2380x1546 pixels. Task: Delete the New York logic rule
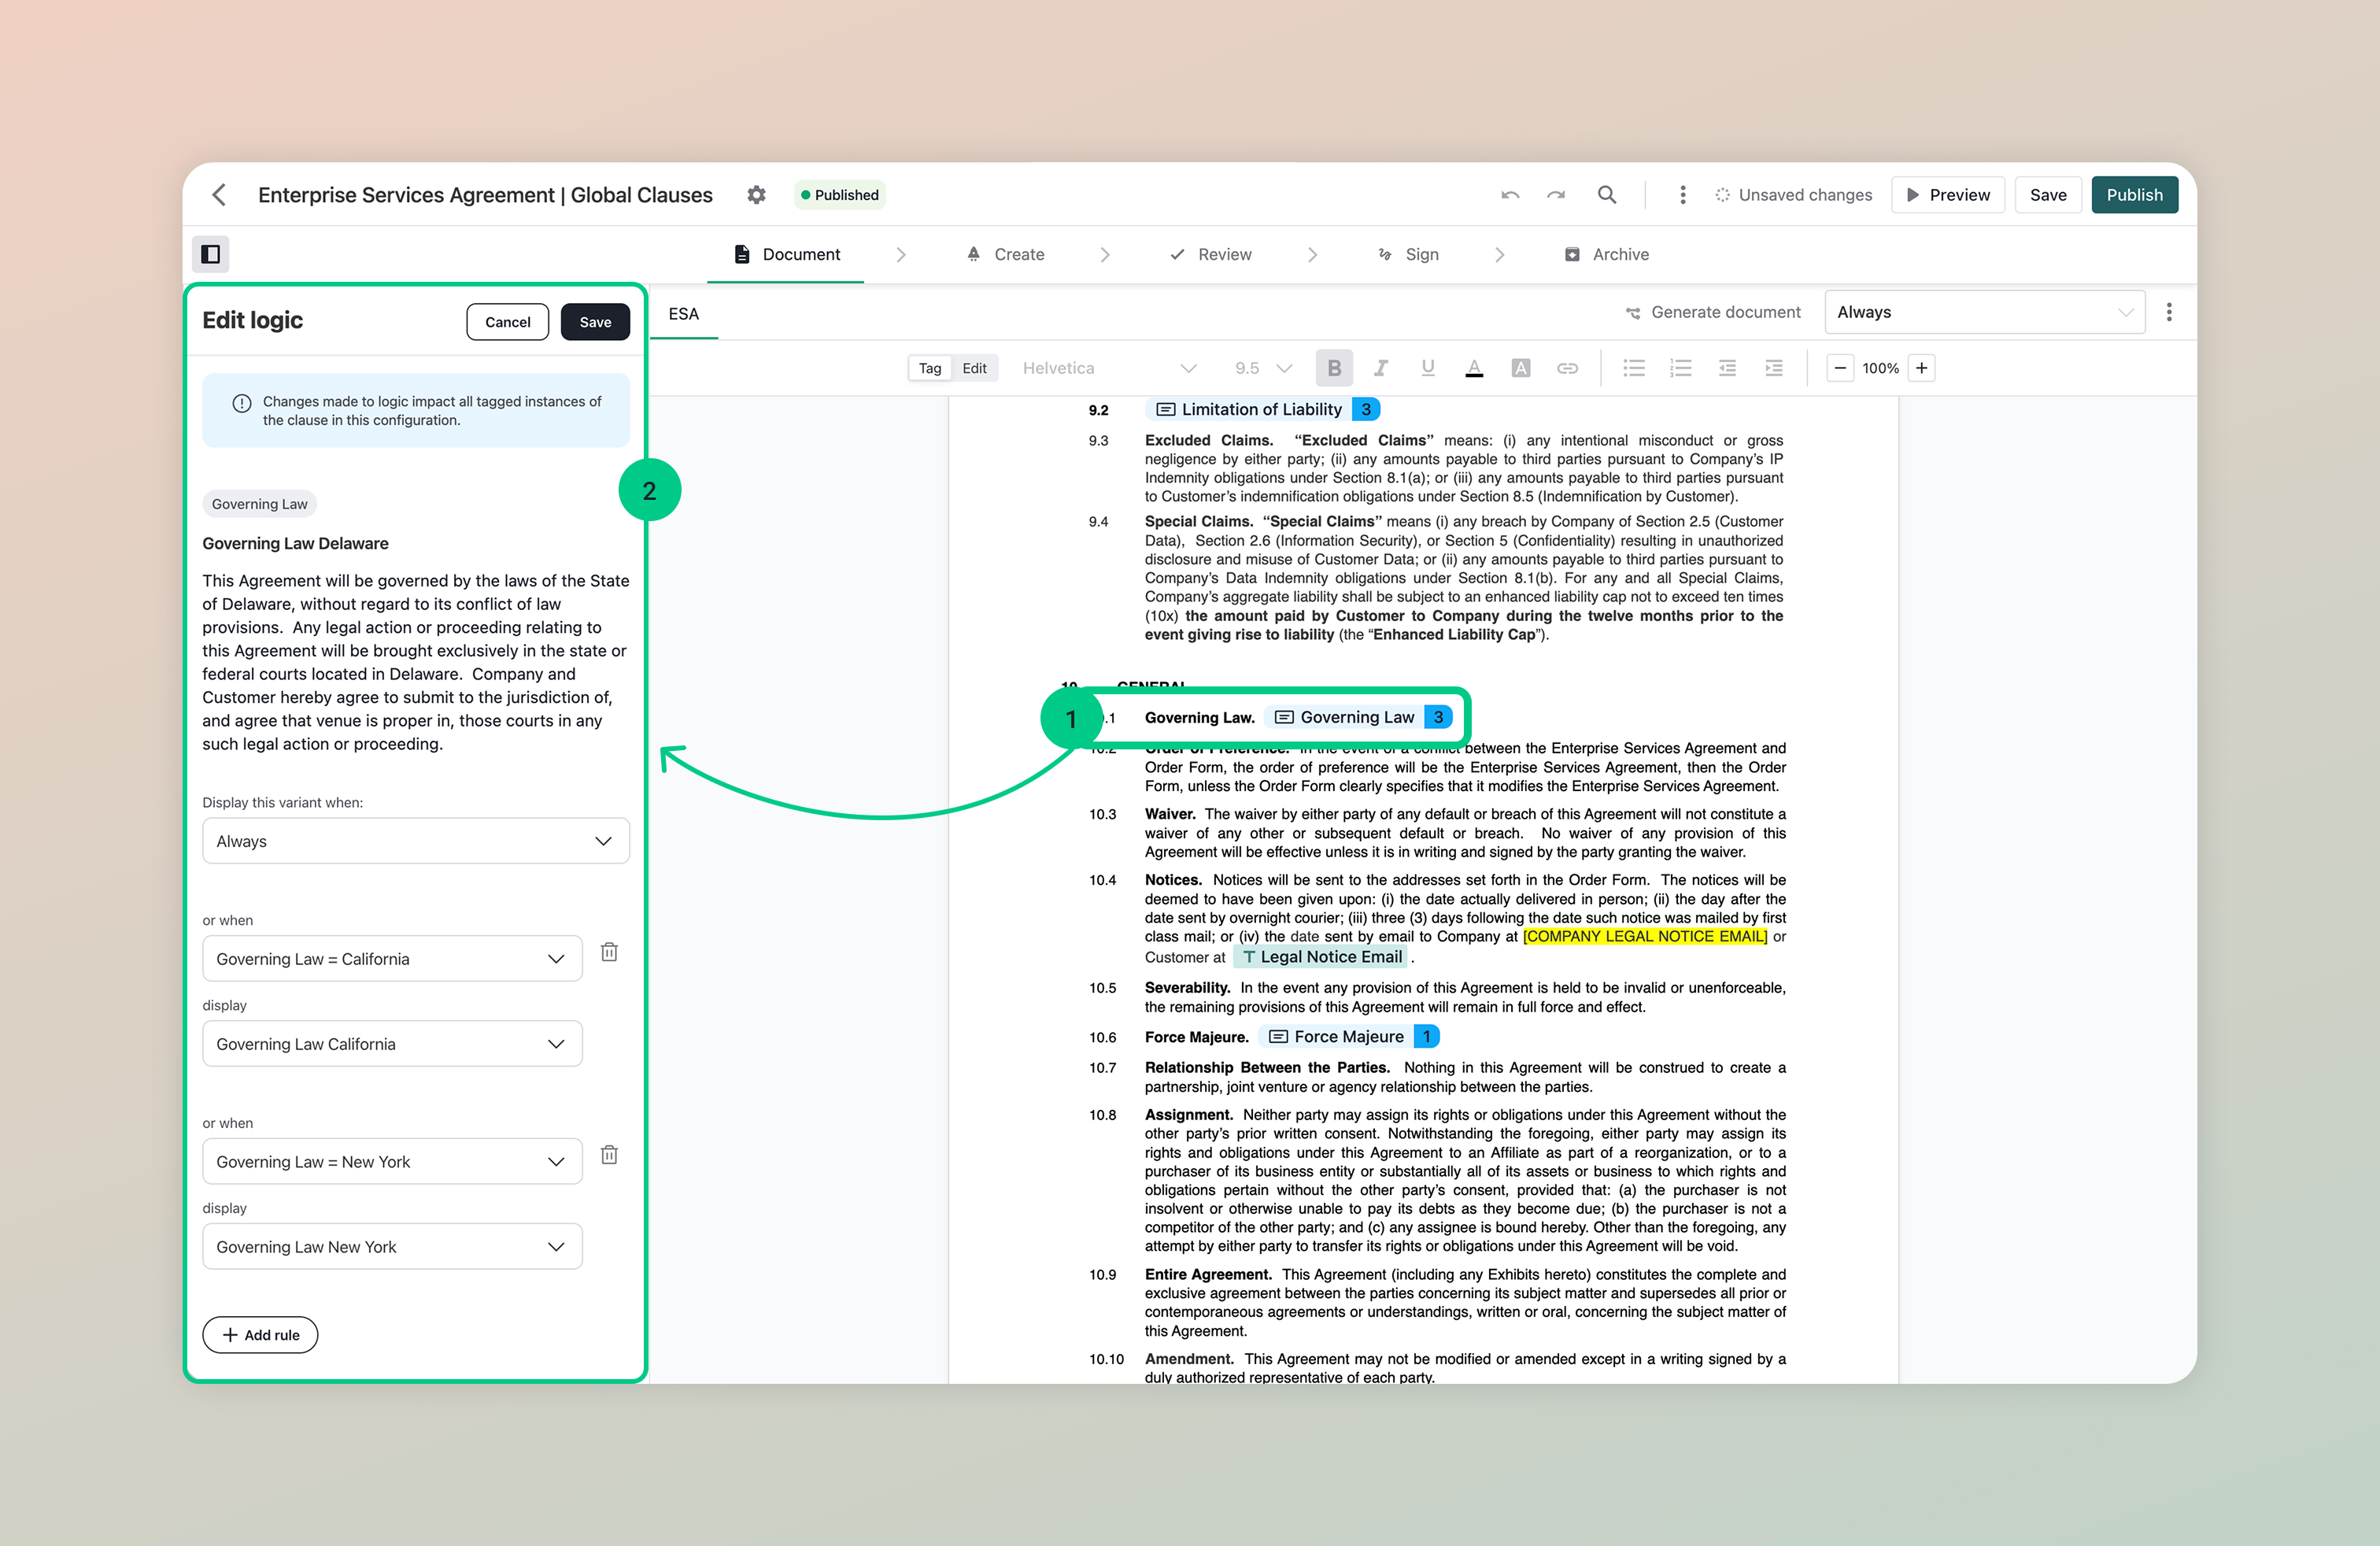[x=609, y=1155]
